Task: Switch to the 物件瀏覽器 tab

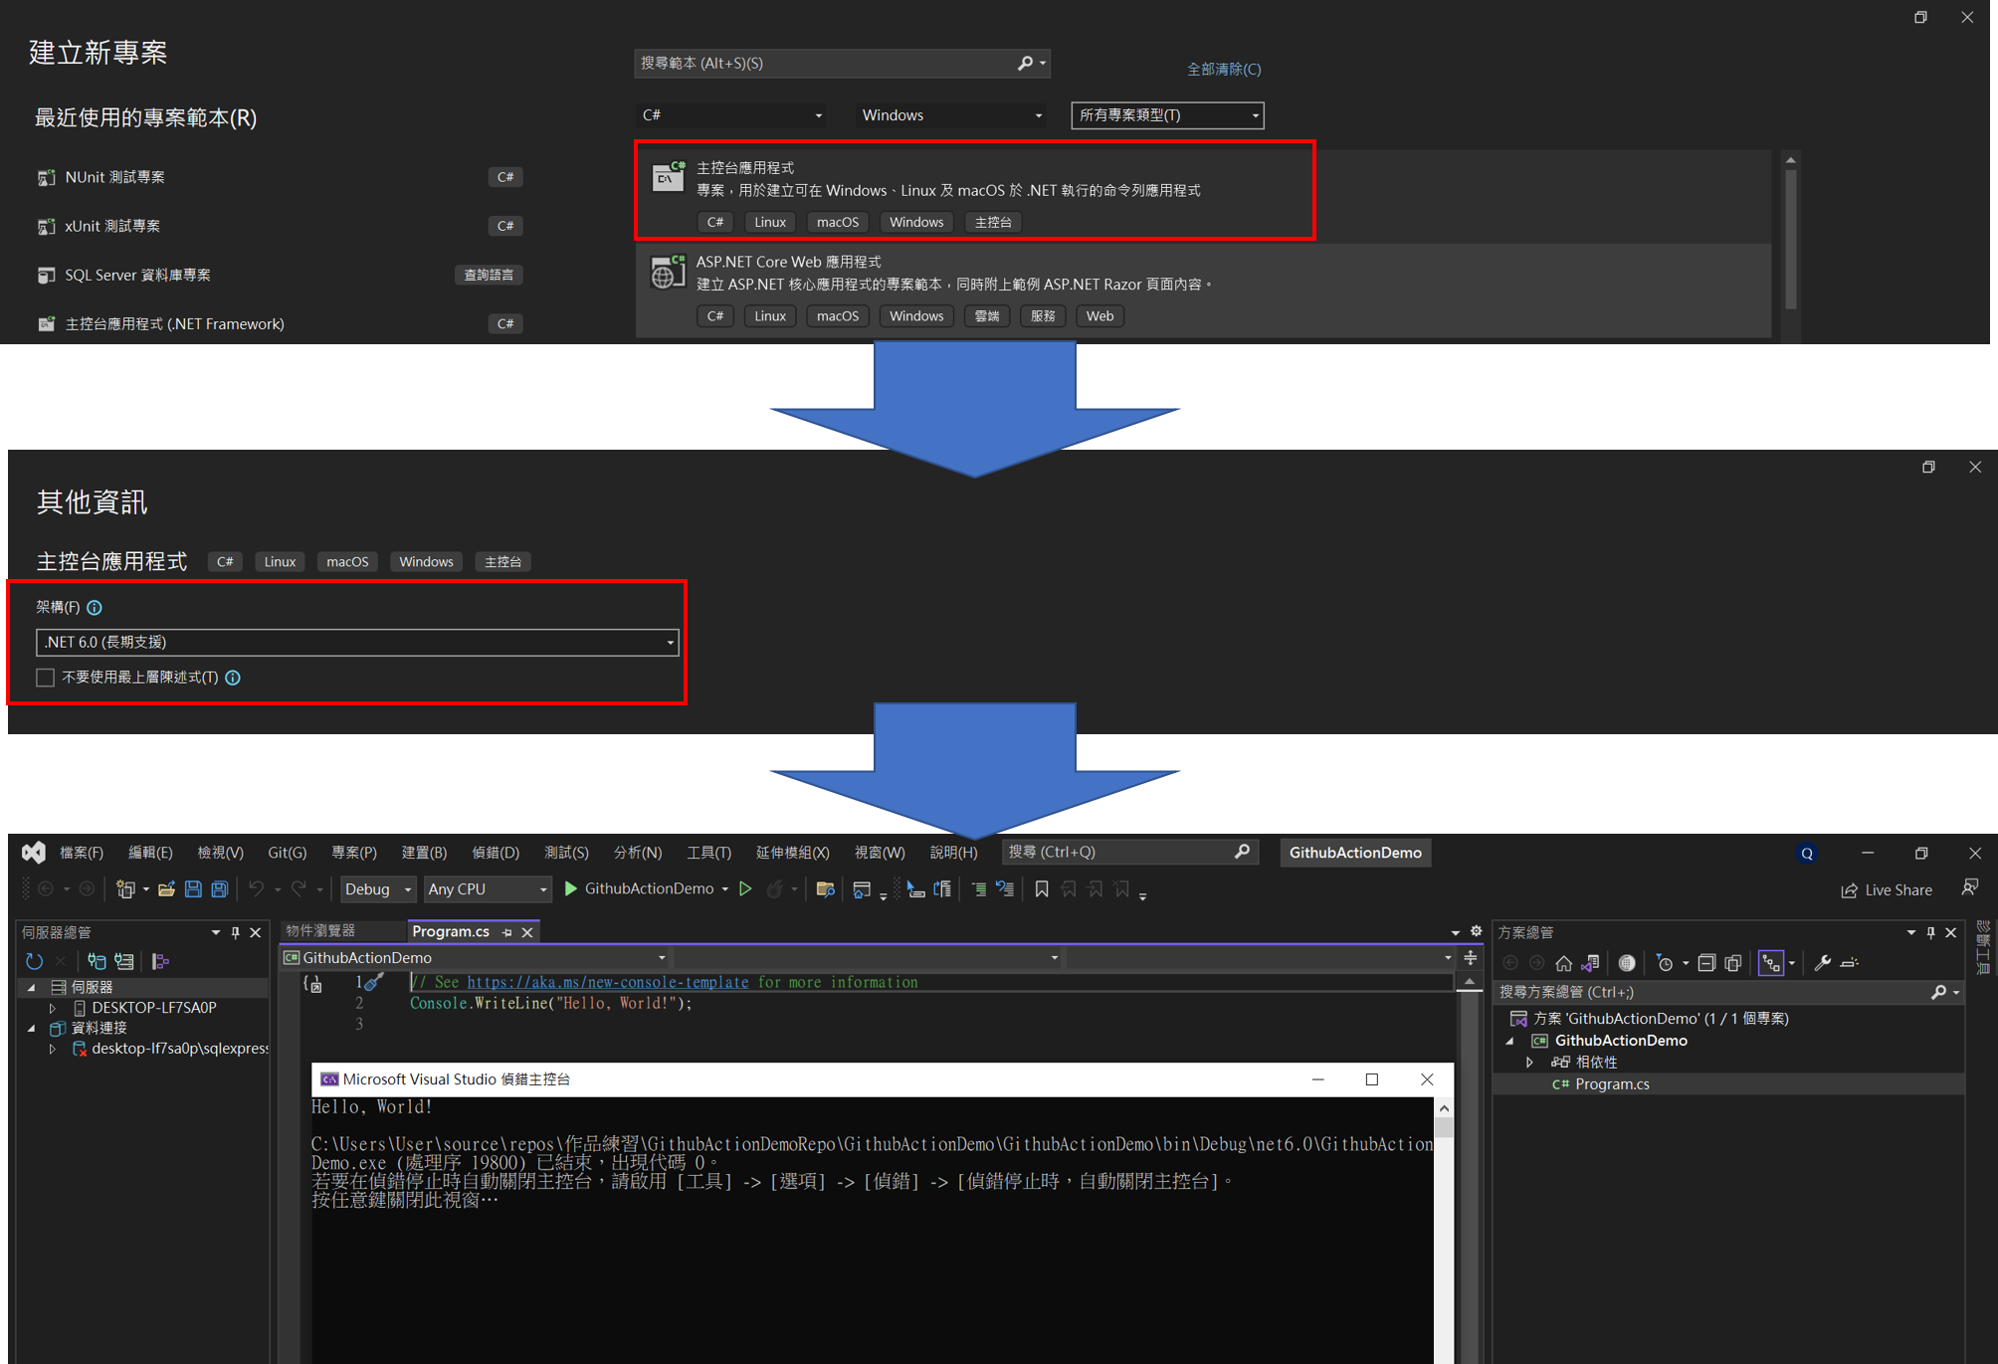Action: [x=320, y=931]
